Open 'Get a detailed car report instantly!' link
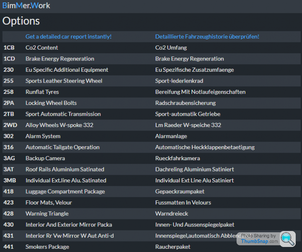This screenshot has width=302, height=252. pyautogui.click(x=68, y=36)
